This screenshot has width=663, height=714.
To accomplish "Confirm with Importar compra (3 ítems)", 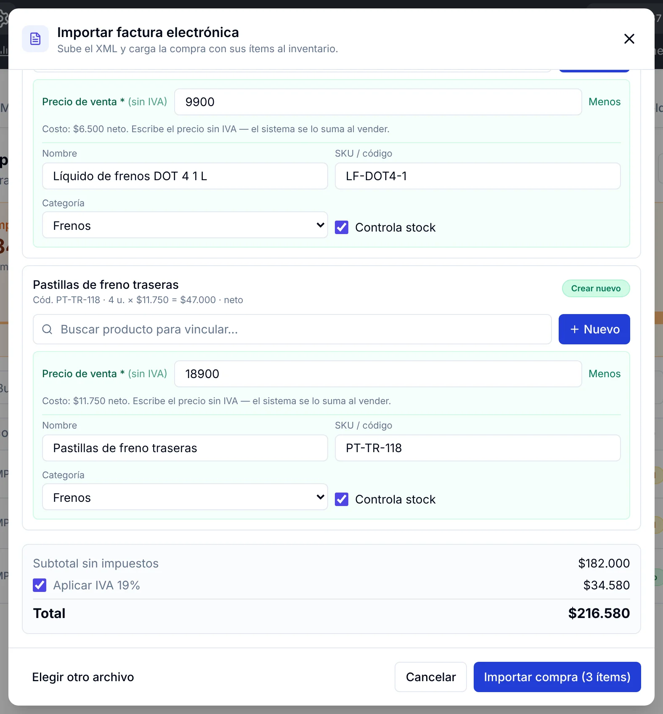I will [557, 677].
